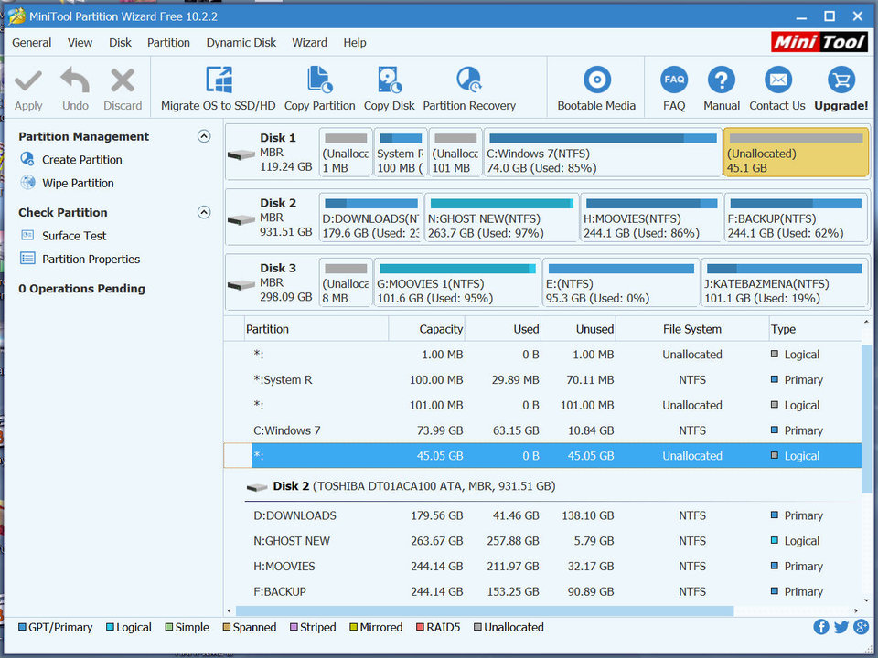The width and height of the screenshot is (878, 658).
Task: Click the Upgrade shopping cart icon
Action: [x=841, y=80]
